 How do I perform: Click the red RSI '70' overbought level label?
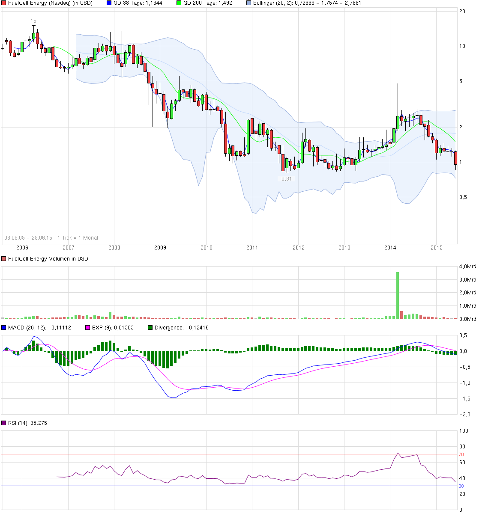tap(461, 454)
